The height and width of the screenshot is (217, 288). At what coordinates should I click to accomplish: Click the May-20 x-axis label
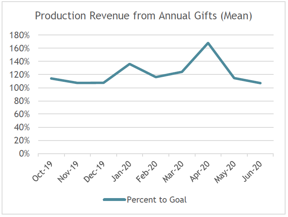coord(225,172)
